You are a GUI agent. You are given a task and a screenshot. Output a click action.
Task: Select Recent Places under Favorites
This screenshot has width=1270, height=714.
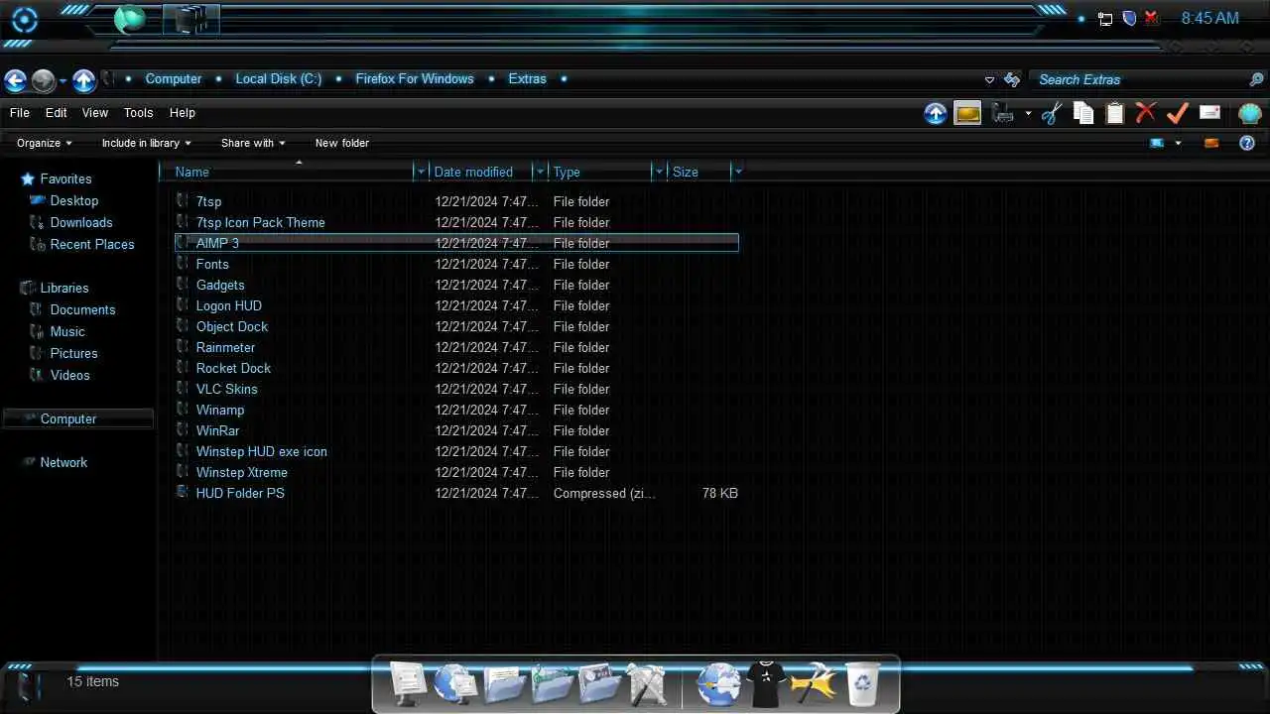click(x=92, y=245)
